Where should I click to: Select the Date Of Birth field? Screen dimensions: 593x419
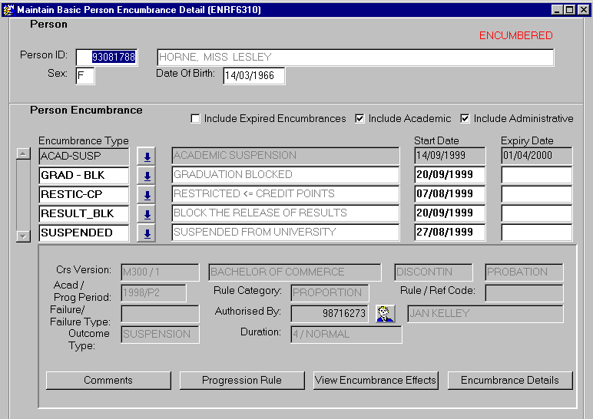[253, 76]
